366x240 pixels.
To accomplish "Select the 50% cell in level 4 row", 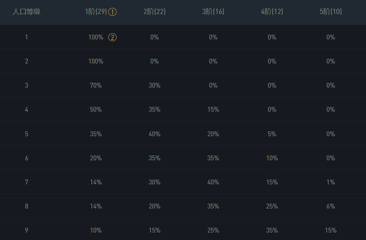I will [x=96, y=110].
